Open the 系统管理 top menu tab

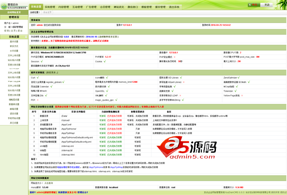50,7
